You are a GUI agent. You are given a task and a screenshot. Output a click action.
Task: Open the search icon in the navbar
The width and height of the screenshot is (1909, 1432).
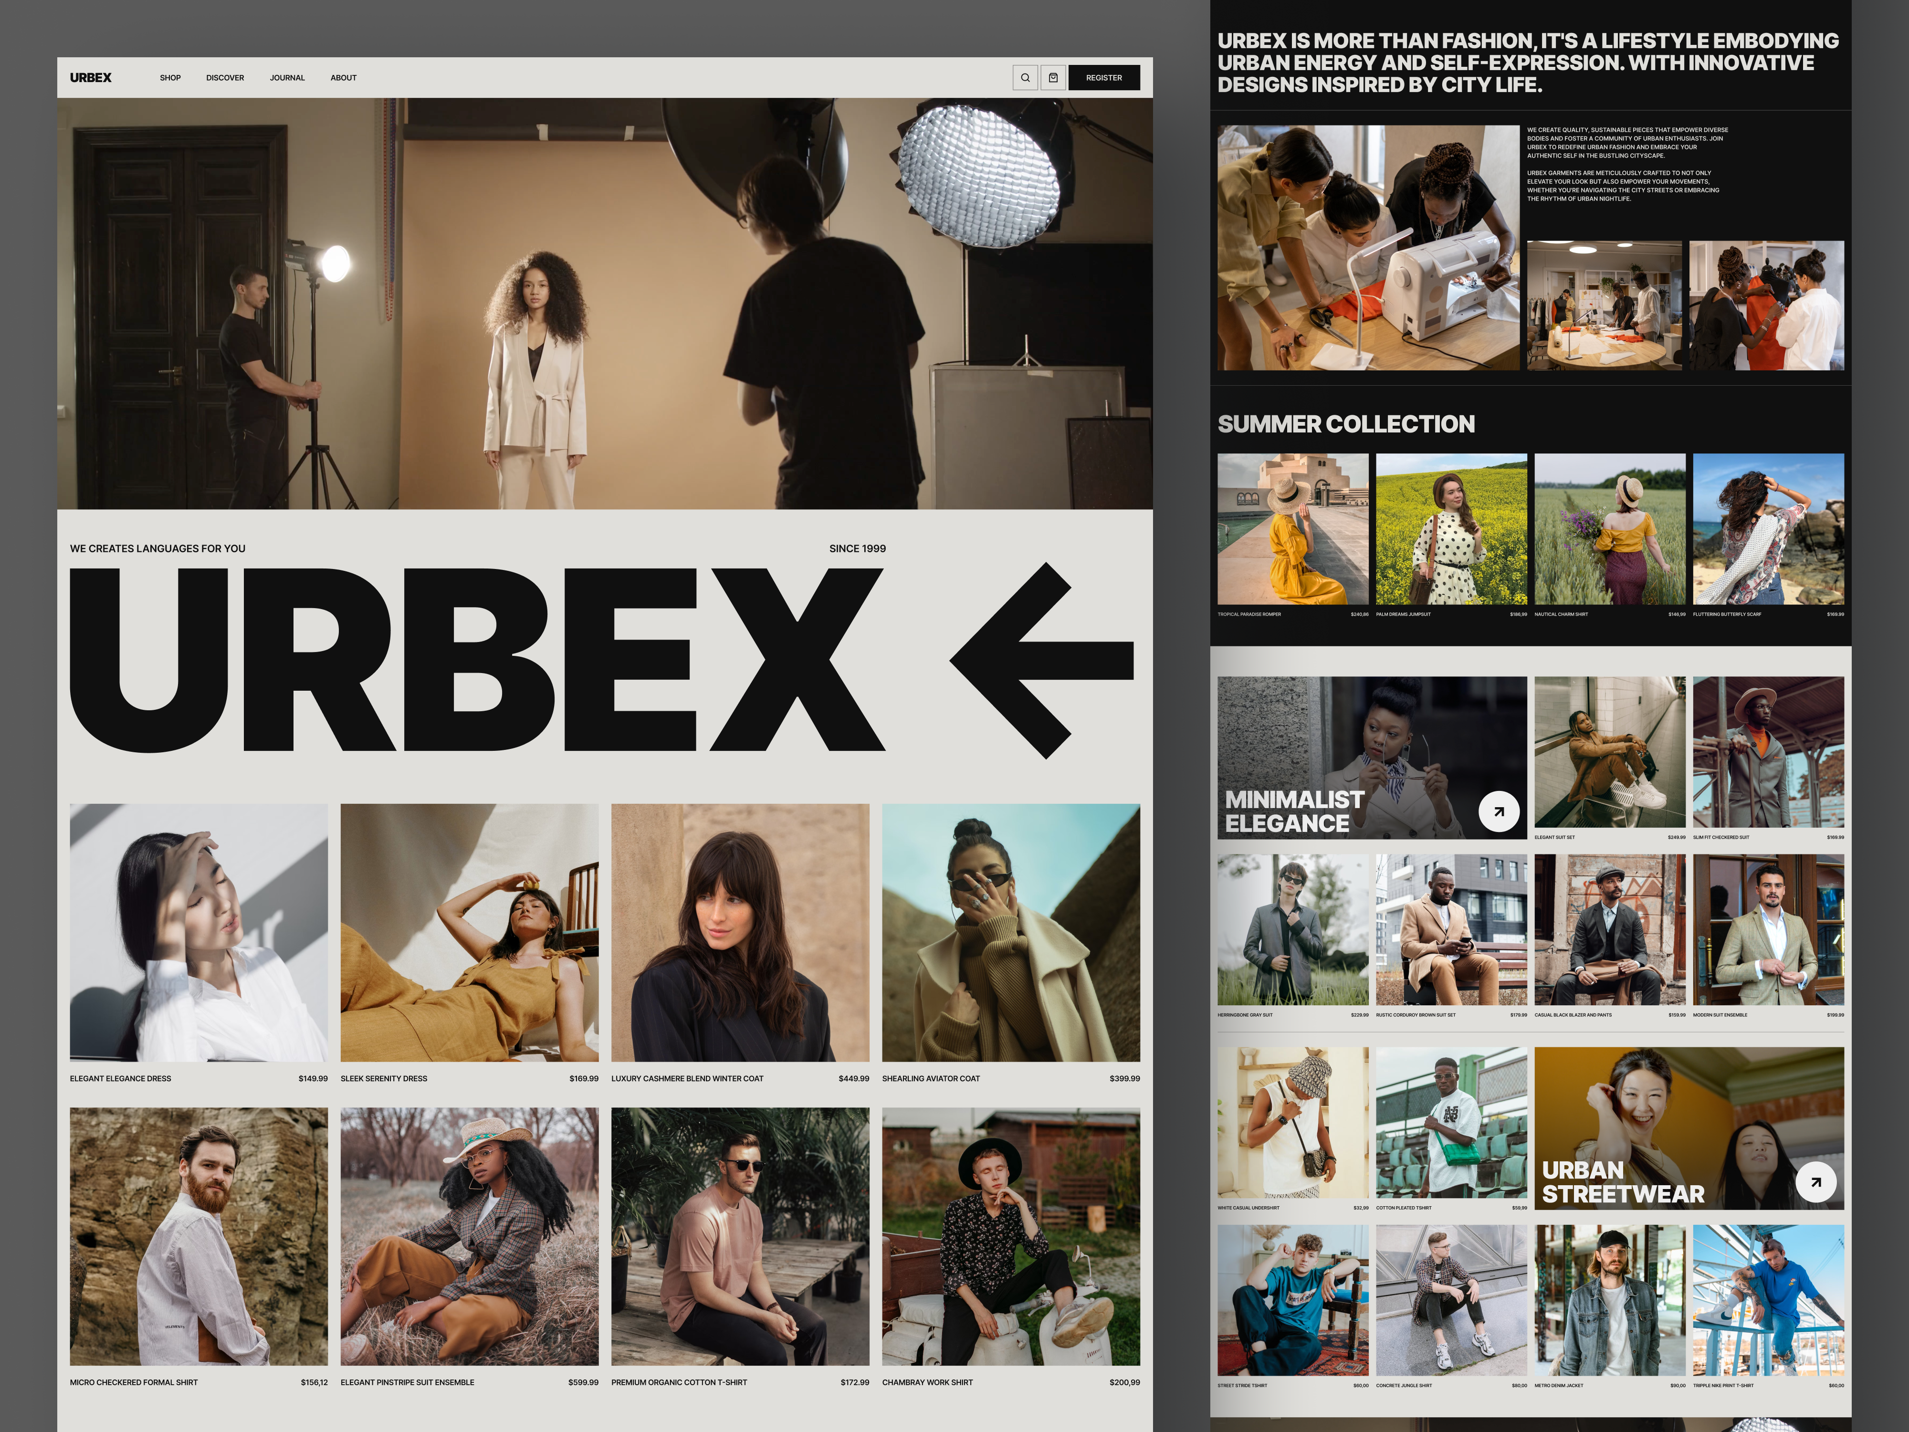pyautogui.click(x=1025, y=78)
